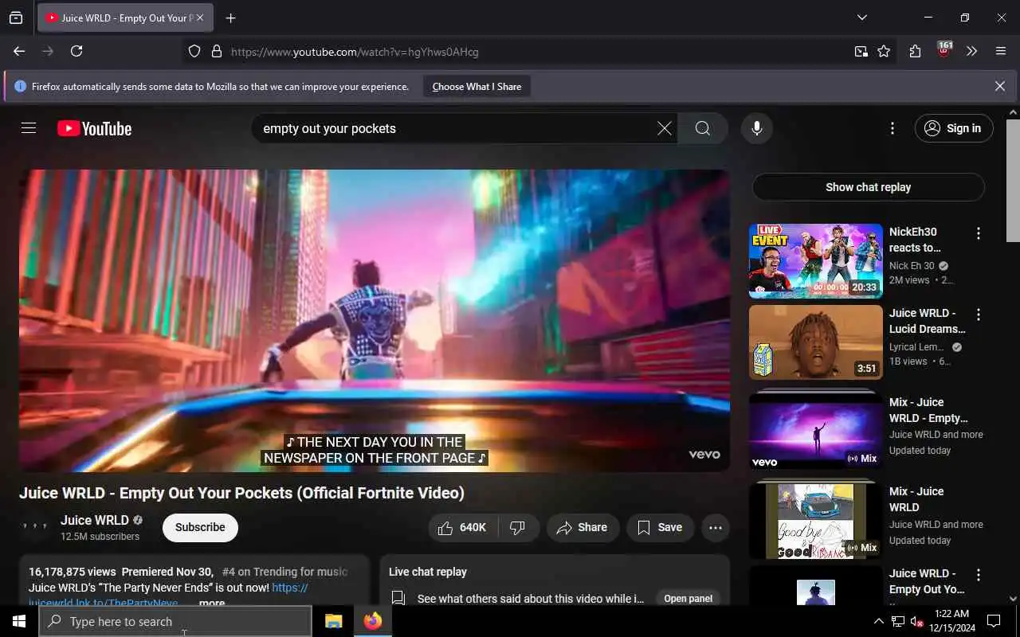Show chat replay
The height and width of the screenshot is (637, 1020).
click(868, 187)
